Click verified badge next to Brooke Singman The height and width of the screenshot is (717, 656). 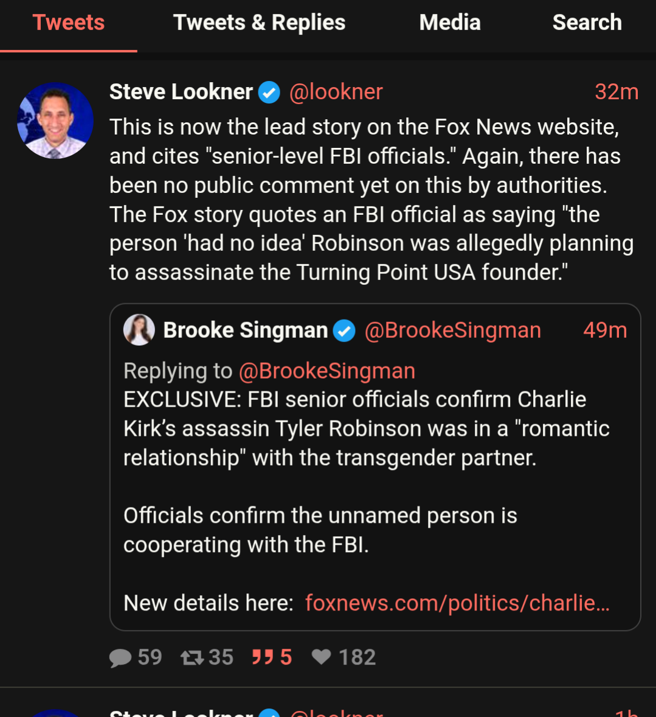344,331
